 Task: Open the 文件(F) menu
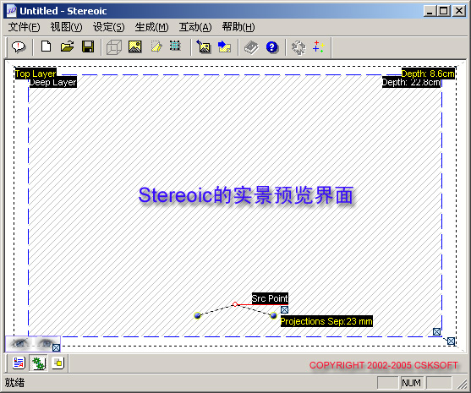click(24, 27)
